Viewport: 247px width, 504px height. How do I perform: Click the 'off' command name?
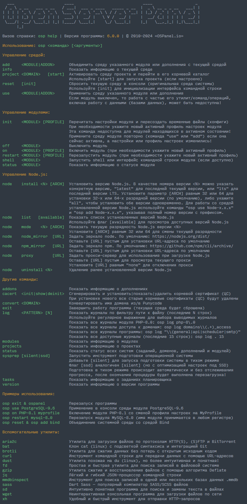click(6, 146)
